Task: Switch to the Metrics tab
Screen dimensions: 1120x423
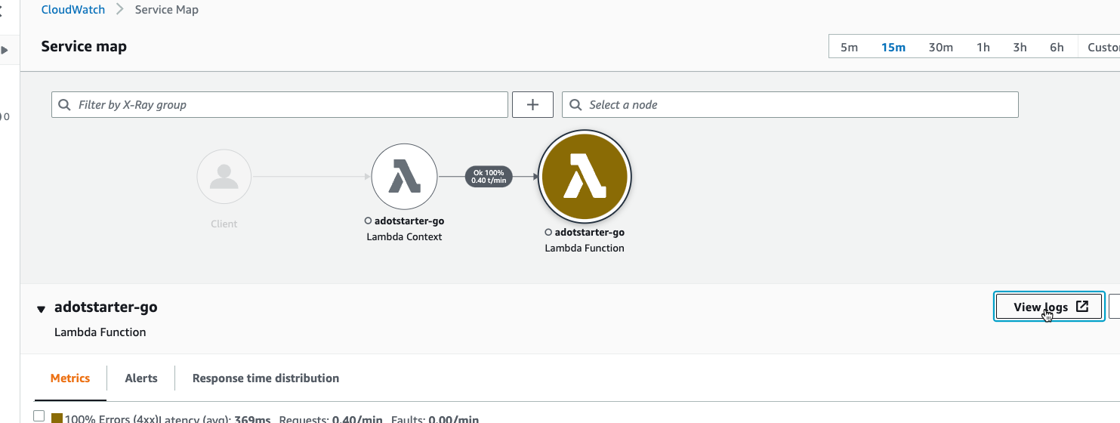Action: (70, 378)
